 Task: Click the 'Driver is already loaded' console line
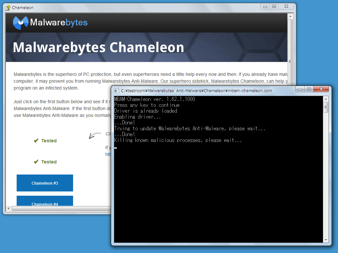(146, 111)
